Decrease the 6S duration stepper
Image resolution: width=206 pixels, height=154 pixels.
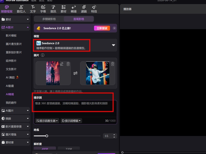[x=114, y=137]
